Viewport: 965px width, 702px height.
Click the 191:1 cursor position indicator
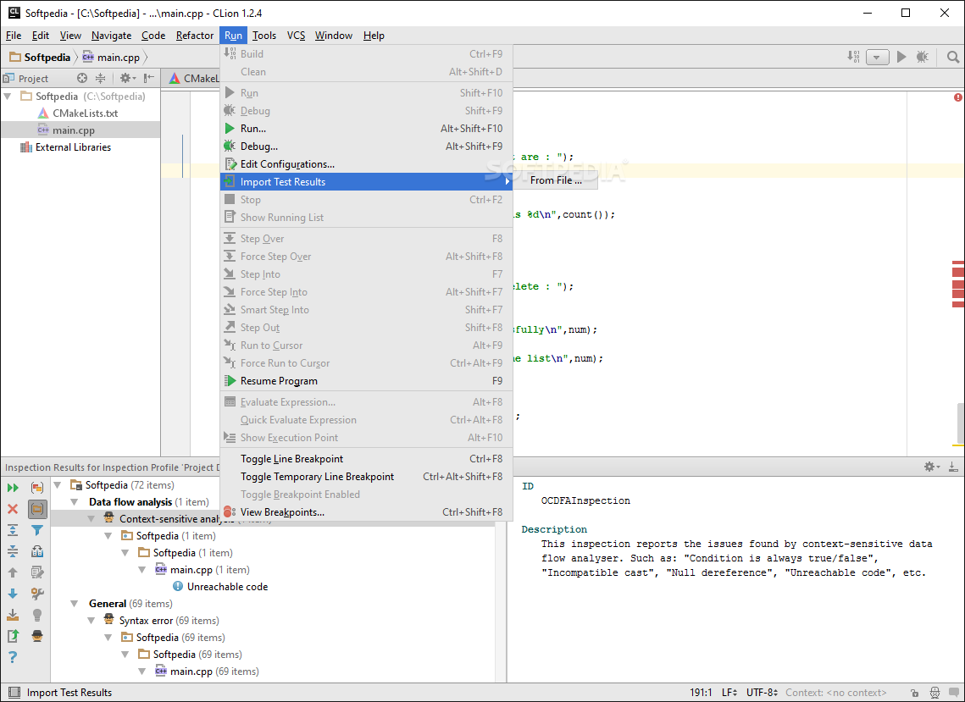point(701,692)
